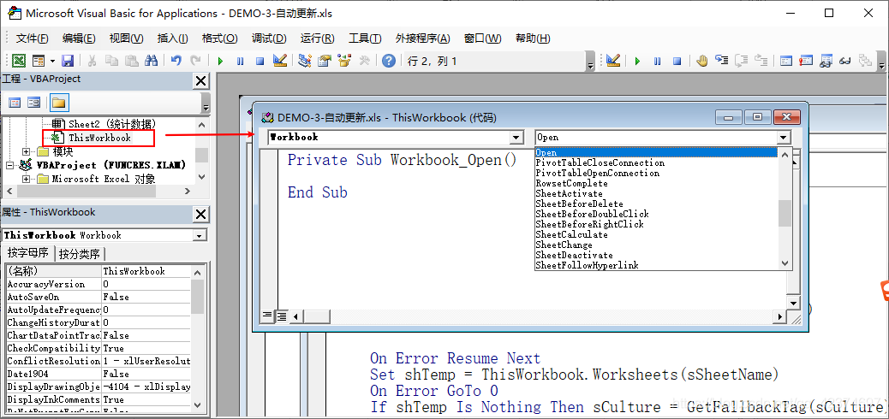The height and width of the screenshot is (419, 889).
Task: Toggle breakpoint with the hand icon
Action: point(702,62)
